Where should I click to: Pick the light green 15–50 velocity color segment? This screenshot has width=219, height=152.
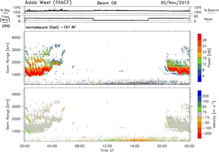click(x=200, y=109)
